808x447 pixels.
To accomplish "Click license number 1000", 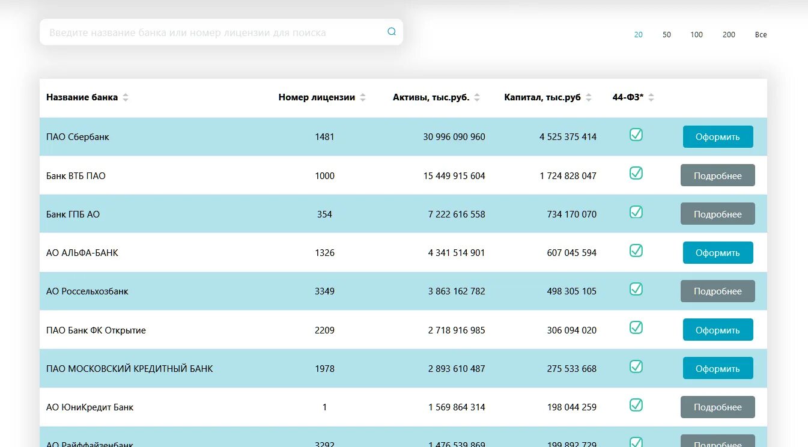I will point(324,176).
